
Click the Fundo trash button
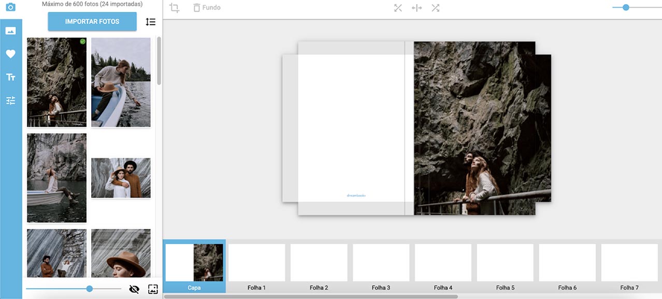click(207, 8)
